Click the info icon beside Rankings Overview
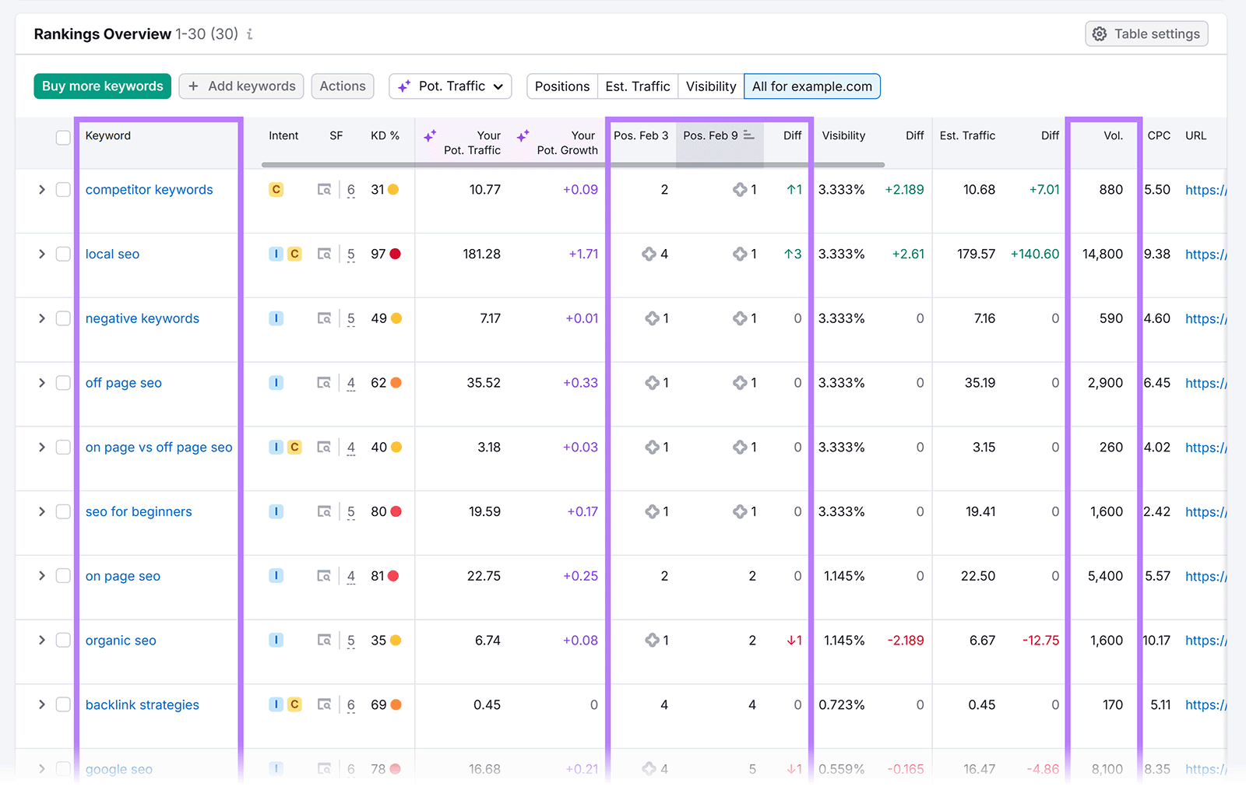1246x790 pixels. coord(249,34)
